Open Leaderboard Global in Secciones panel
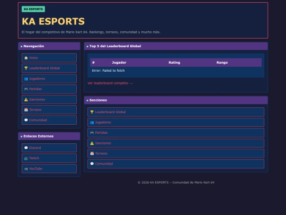 176,112
